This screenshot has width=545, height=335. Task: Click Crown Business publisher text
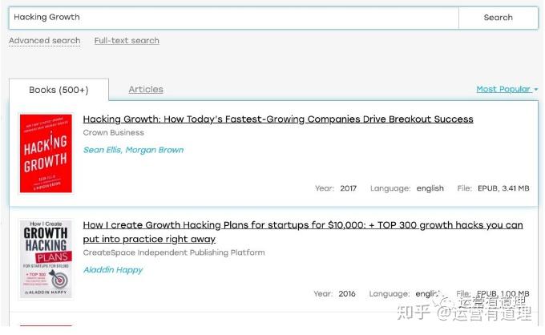coord(113,132)
